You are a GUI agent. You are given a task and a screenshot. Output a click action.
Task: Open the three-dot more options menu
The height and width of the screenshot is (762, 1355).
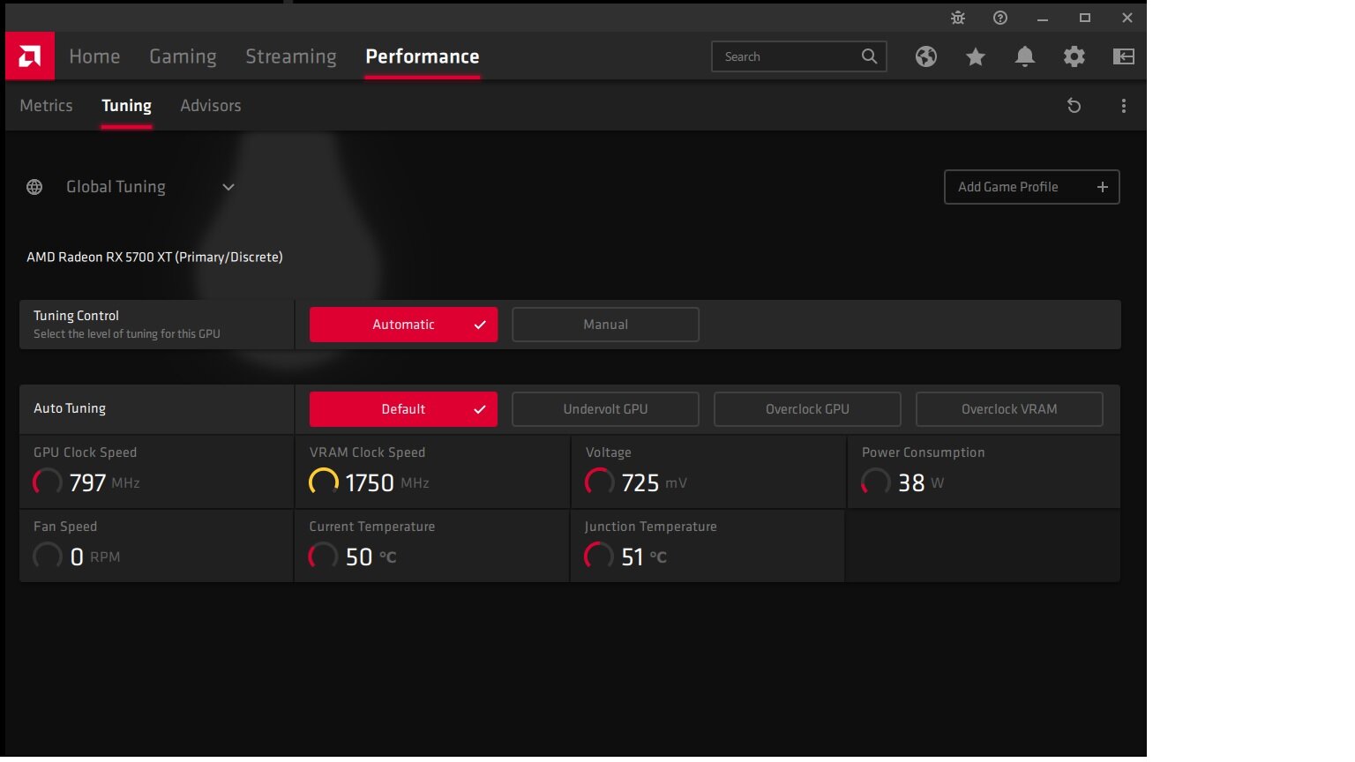[x=1124, y=106]
